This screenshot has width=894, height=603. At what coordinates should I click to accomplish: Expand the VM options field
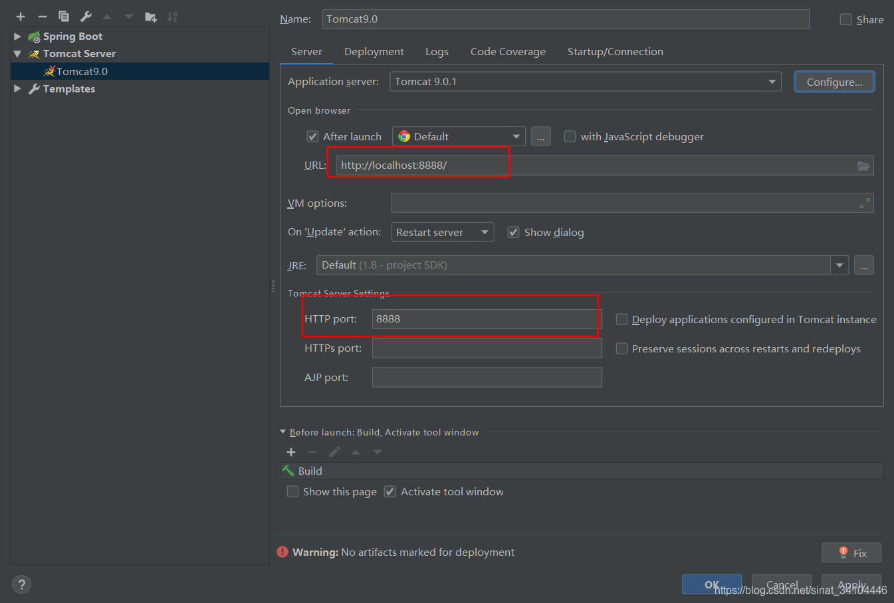click(x=865, y=203)
